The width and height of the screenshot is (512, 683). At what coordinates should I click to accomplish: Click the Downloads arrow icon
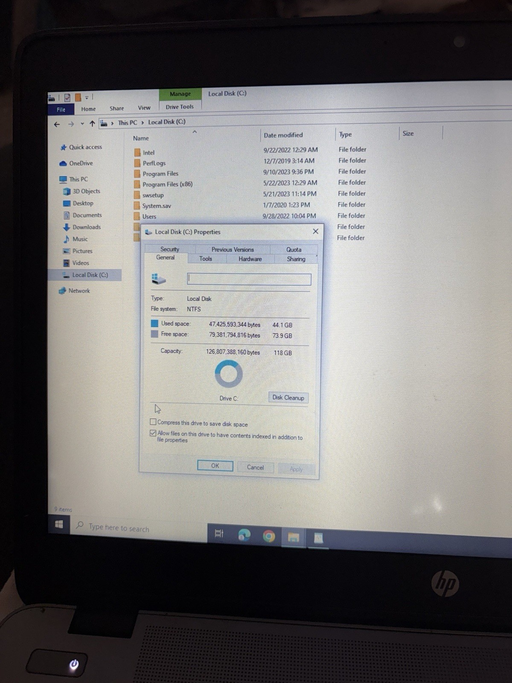[x=67, y=227]
